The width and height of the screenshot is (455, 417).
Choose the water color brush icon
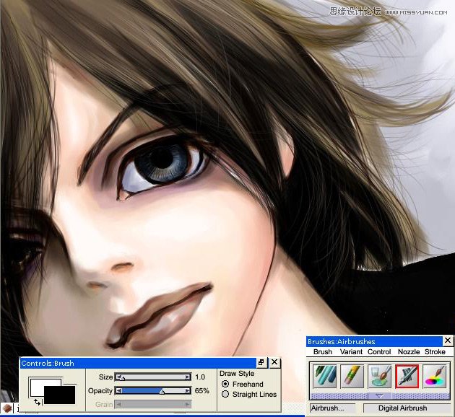(379, 377)
